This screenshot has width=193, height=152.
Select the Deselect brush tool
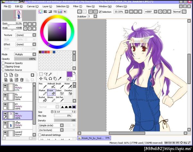(x=68, y=92)
